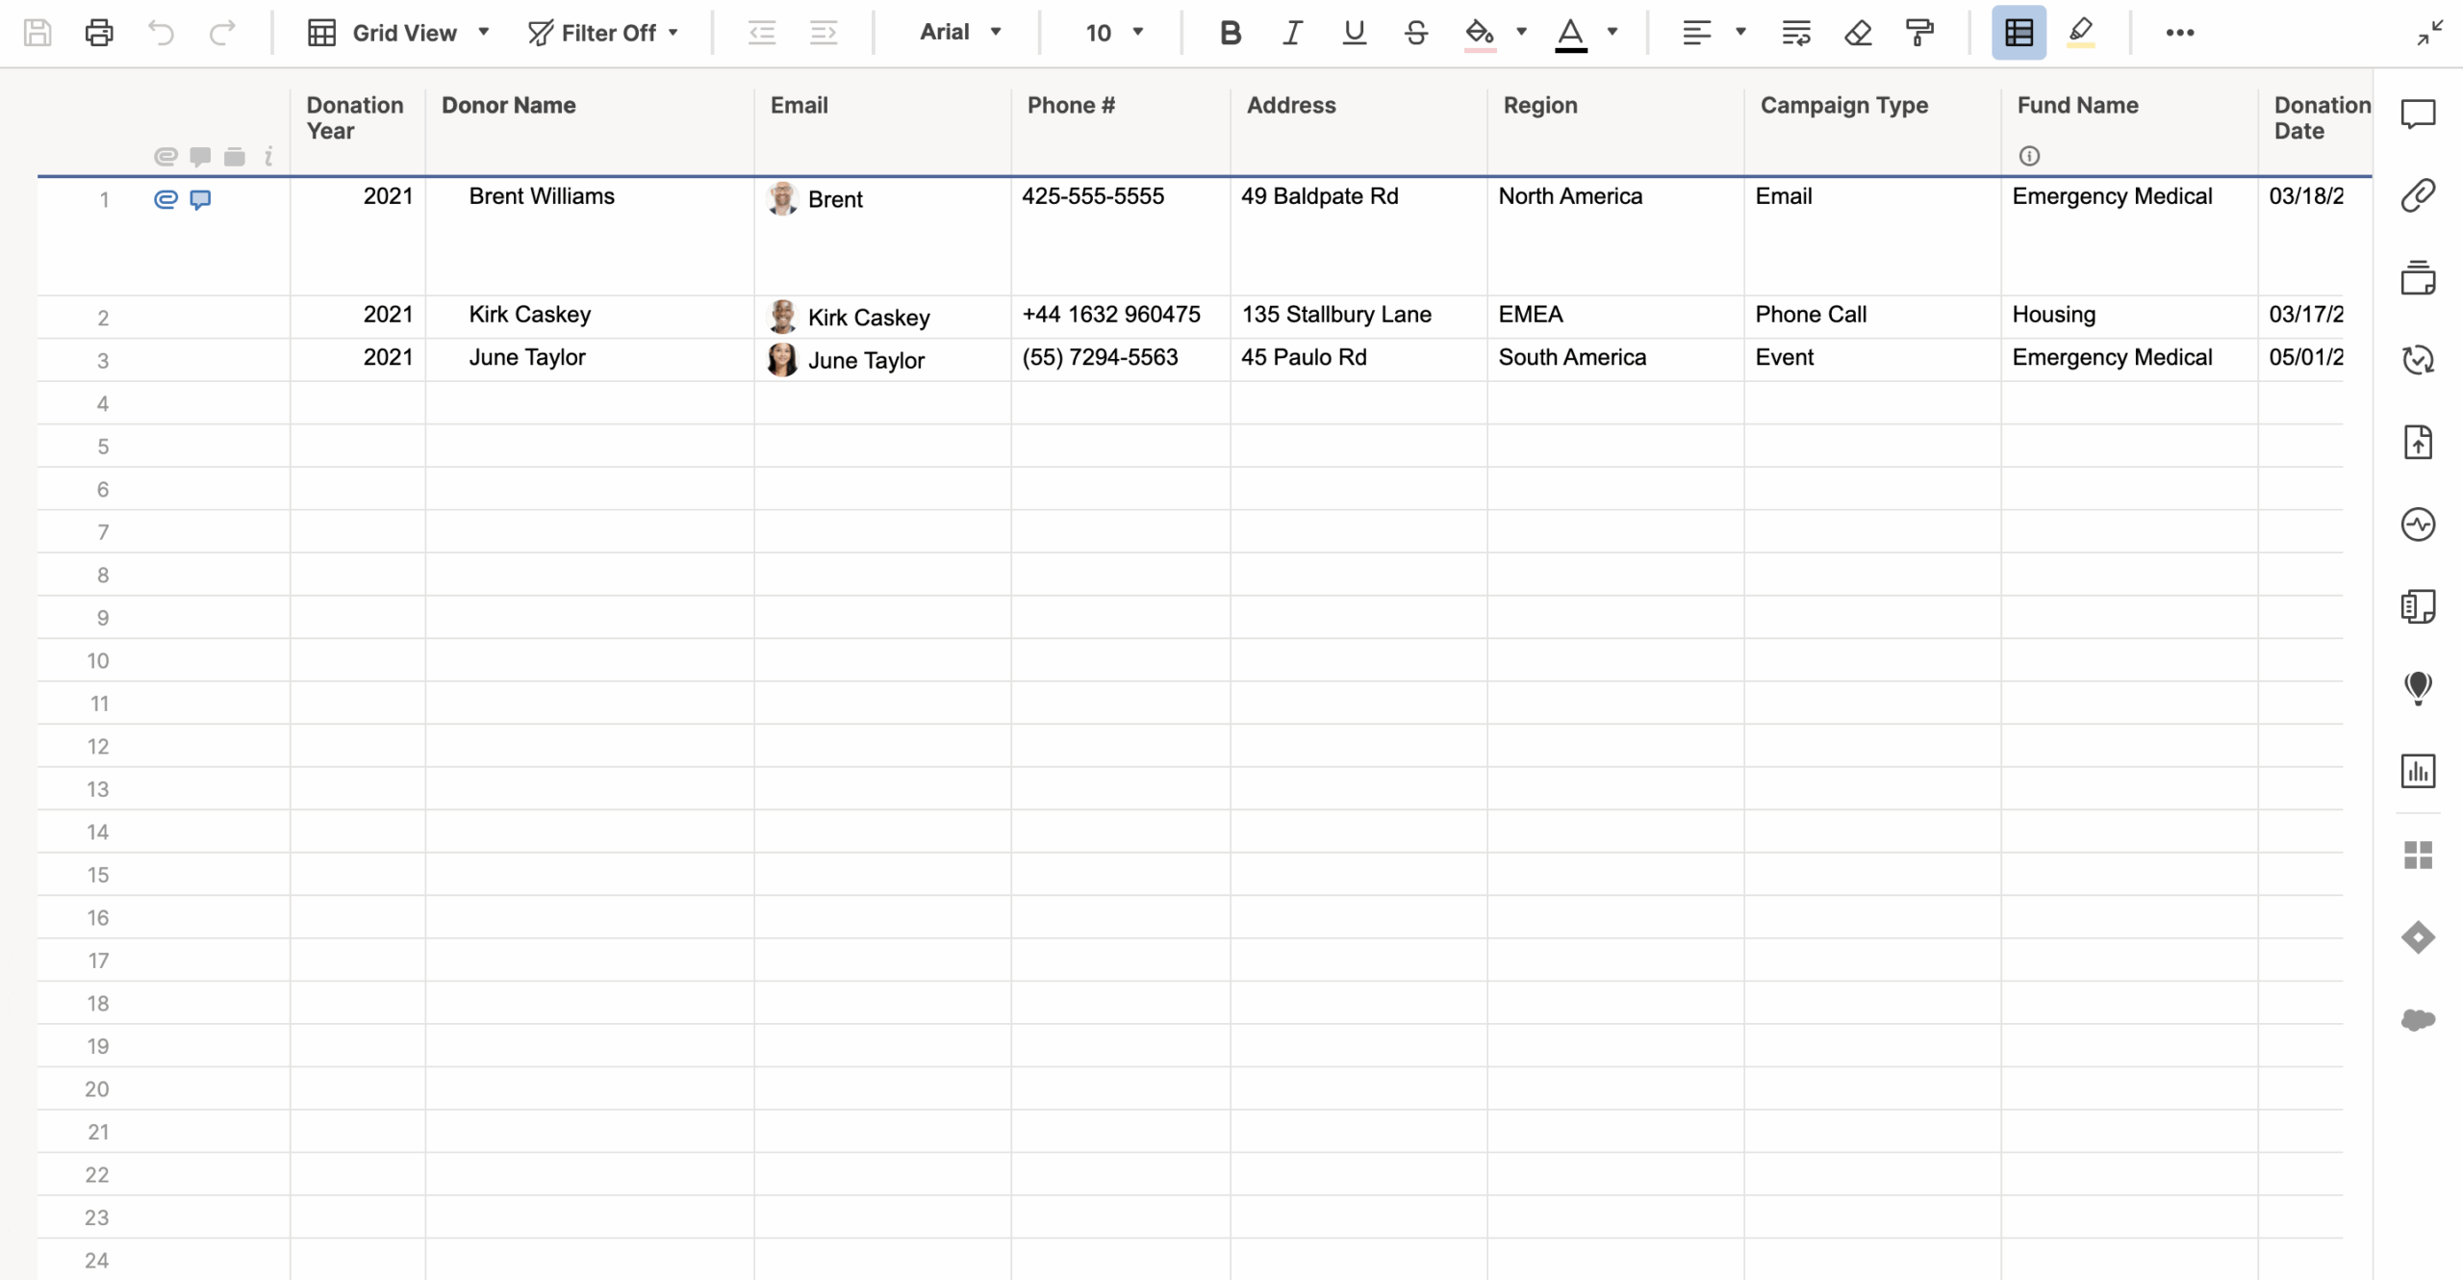Select the Fund Name column header
The image size is (2463, 1280).
tap(2076, 106)
